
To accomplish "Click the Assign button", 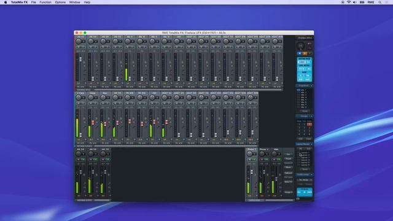I will click(289, 192).
